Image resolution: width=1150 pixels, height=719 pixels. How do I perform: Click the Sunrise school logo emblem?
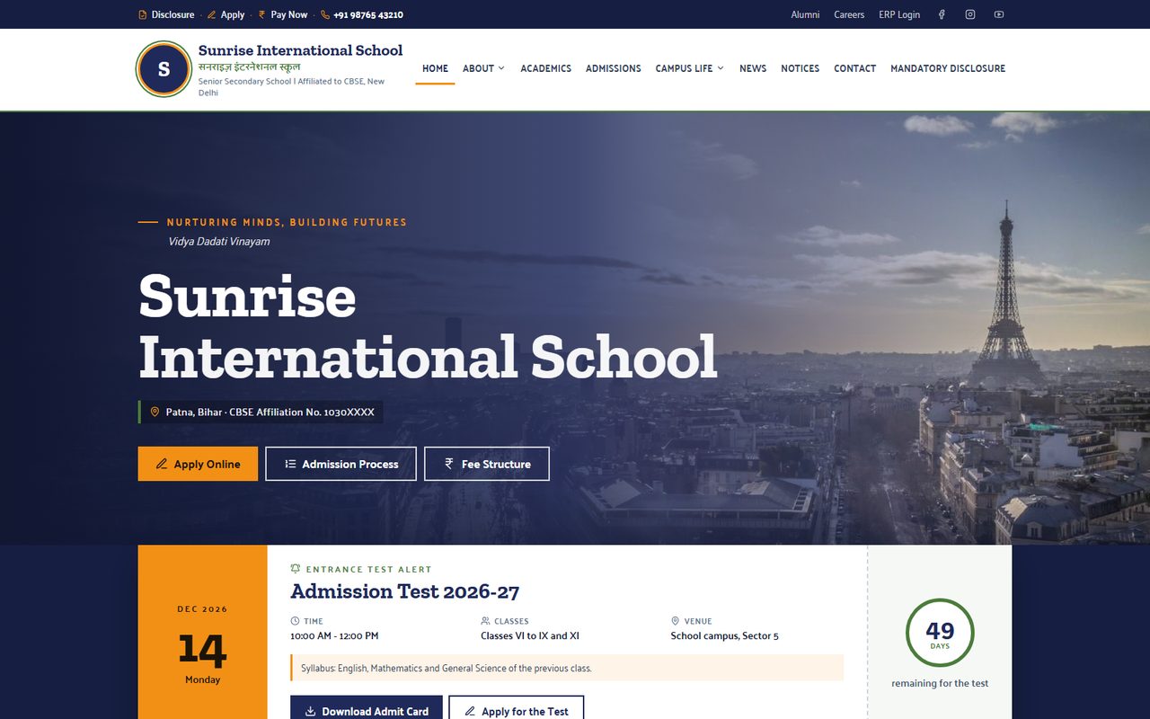164,68
